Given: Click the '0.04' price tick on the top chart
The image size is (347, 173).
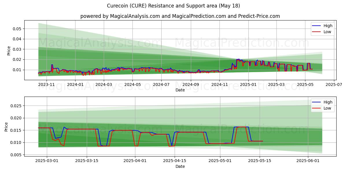Looking at the screenshot, I should pos(17,39).
